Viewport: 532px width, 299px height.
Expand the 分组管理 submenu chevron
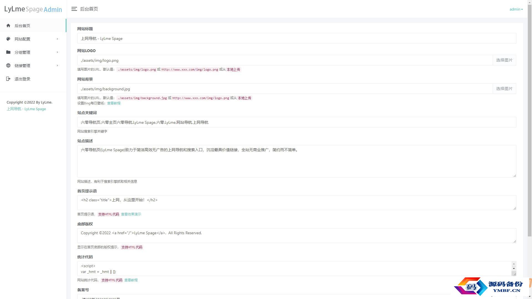coord(57,52)
